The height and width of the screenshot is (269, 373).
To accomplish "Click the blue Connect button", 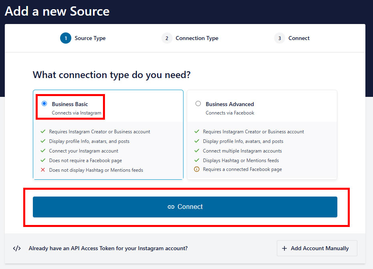I will [x=185, y=207].
